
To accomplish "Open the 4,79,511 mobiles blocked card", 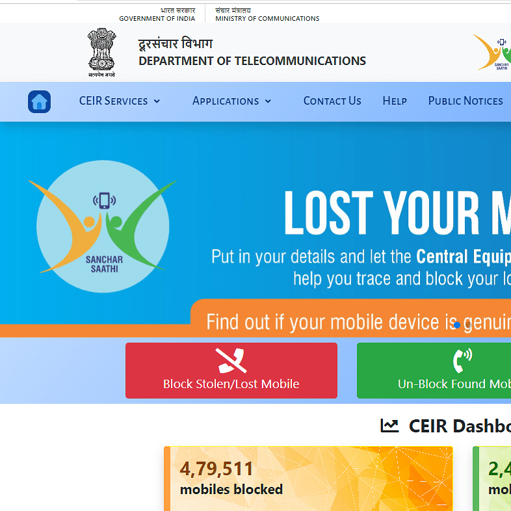I will pos(308,478).
